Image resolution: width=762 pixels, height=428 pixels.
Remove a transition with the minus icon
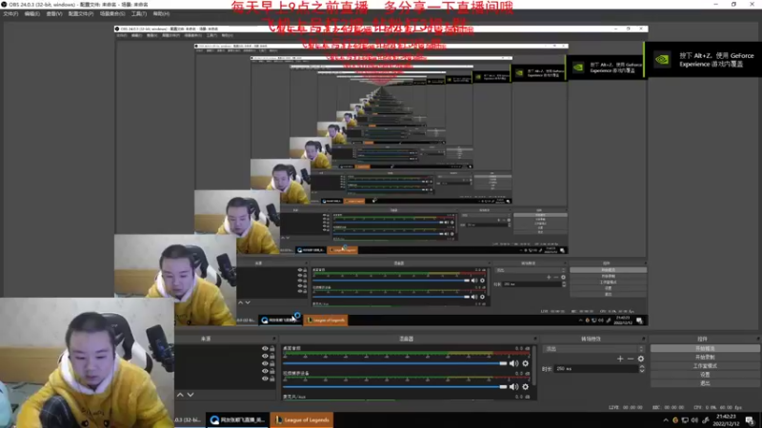coord(631,359)
